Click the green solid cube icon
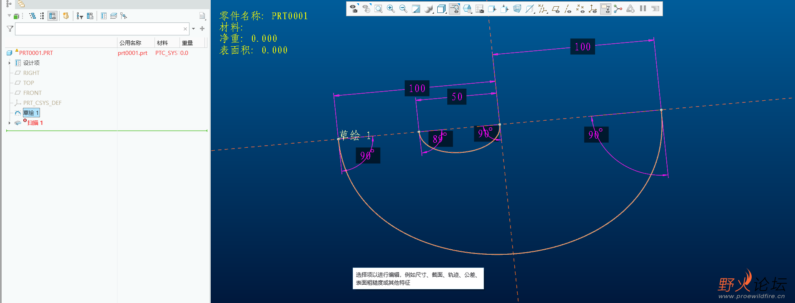 point(16,16)
